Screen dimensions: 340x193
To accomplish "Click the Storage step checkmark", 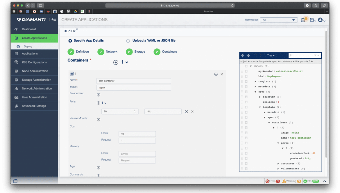I will (129, 52).
